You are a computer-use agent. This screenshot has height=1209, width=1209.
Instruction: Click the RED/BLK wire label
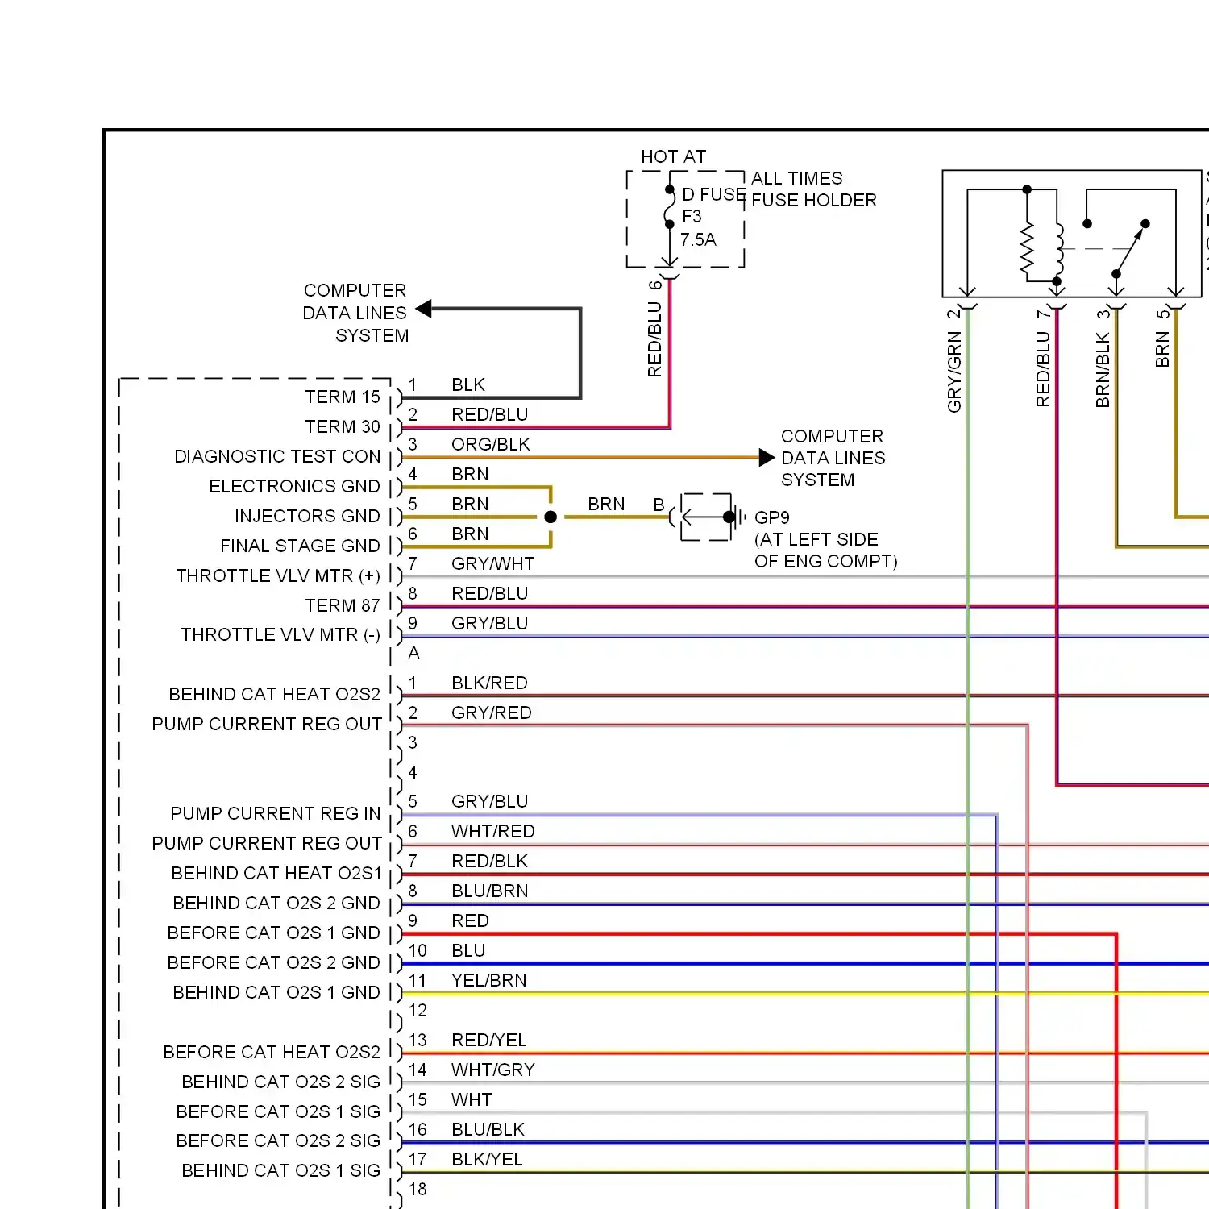click(x=489, y=862)
